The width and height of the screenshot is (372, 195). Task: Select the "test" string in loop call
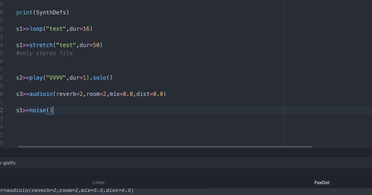(x=56, y=29)
